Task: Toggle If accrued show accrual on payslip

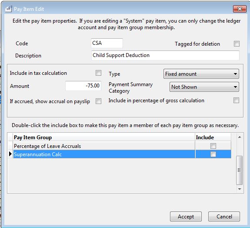Action: tap(98, 101)
